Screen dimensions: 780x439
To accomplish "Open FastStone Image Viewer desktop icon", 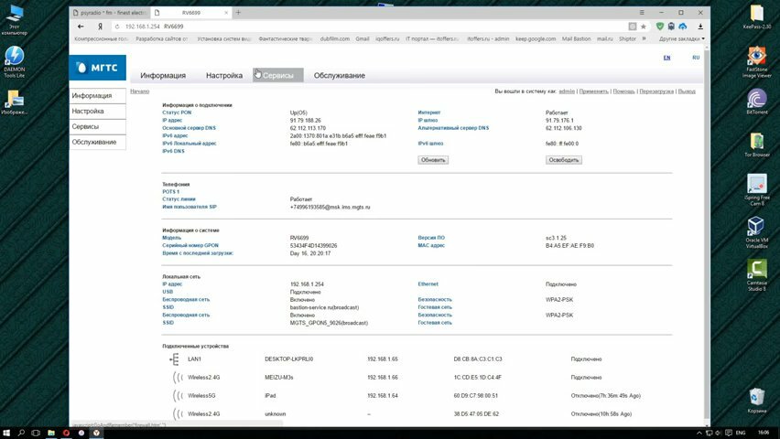I will pyautogui.click(x=756, y=61).
